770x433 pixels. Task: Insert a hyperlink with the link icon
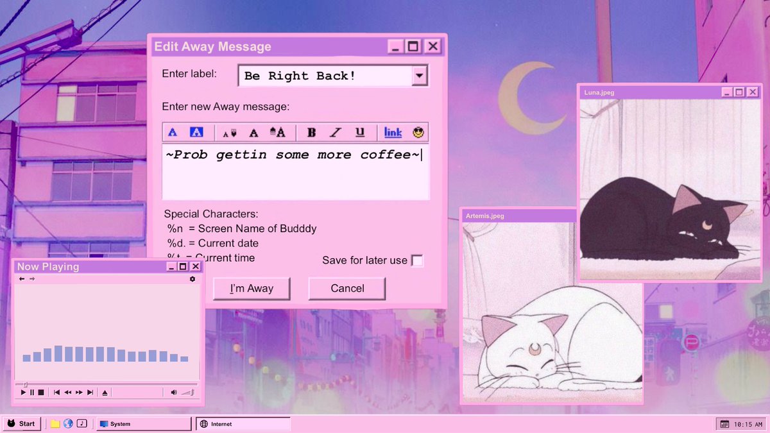393,132
